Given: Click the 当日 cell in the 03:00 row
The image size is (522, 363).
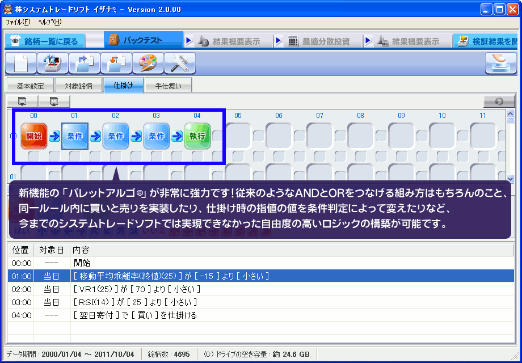Looking at the screenshot, I should click(52, 302).
